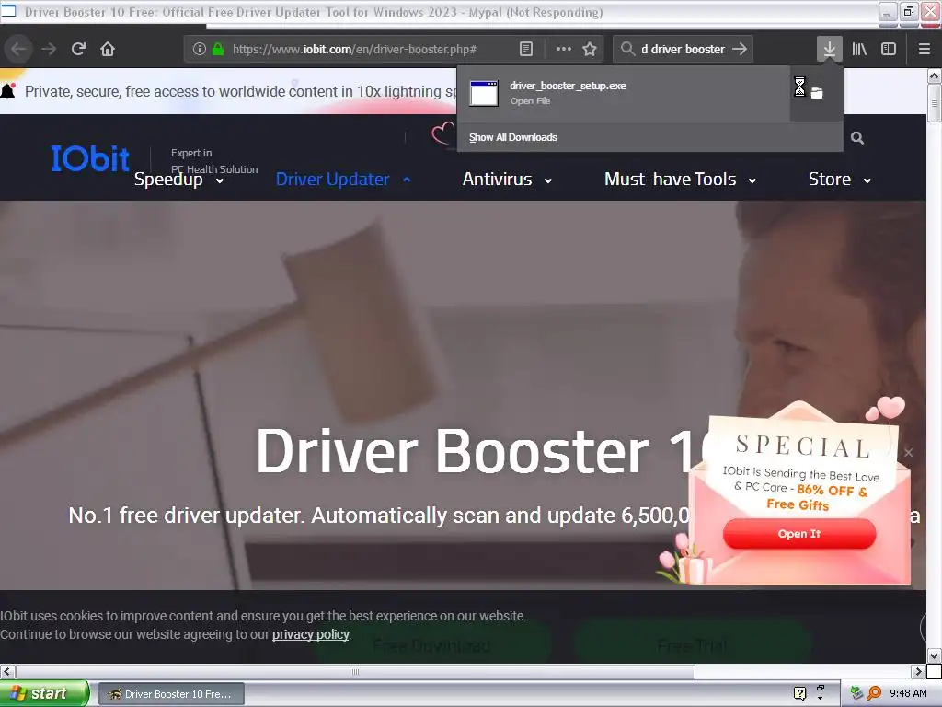Open the page actions three-dots menu

point(564,49)
